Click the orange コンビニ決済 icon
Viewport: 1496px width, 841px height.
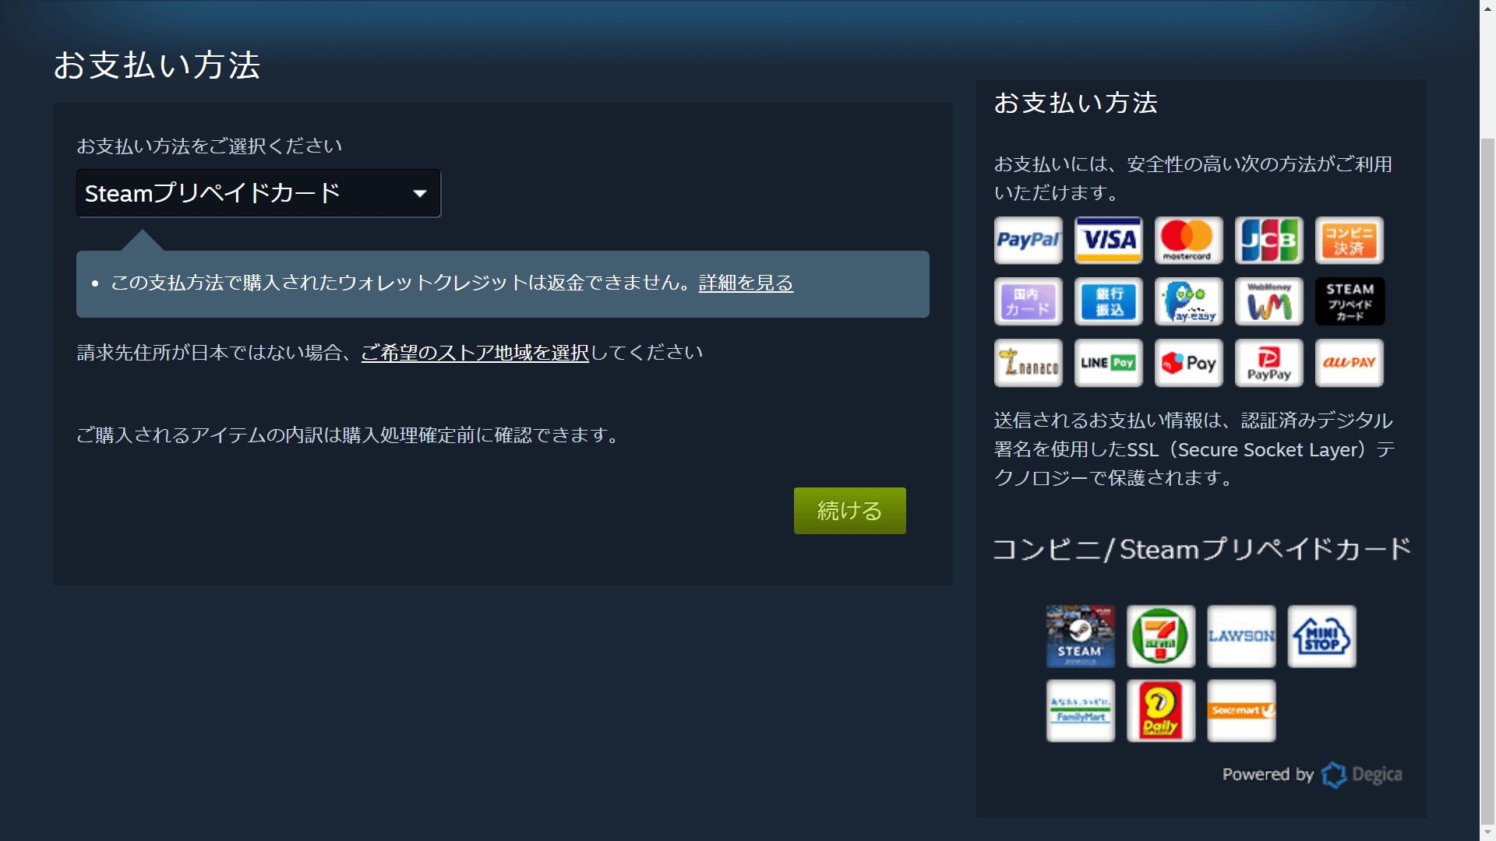(x=1349, y=241)
